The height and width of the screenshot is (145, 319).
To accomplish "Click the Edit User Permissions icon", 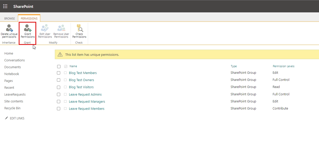I will coord(45,28).
